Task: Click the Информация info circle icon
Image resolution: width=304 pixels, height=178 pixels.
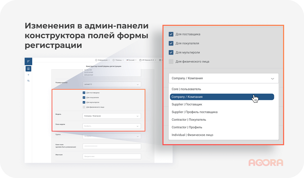Action: tap(96, 60)
